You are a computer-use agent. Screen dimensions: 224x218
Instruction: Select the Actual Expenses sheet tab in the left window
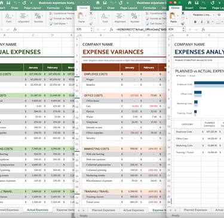click(38, 210)
